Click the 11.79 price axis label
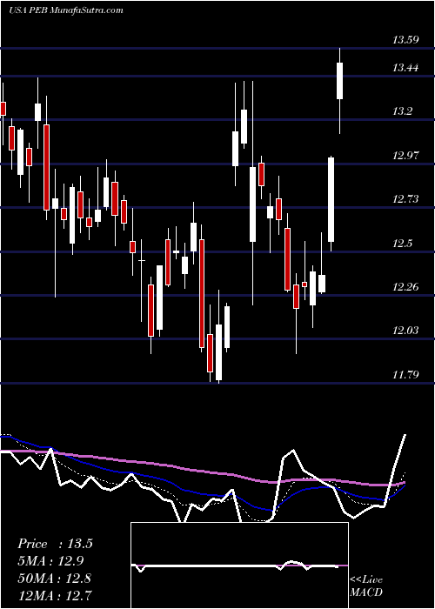Screen dimensions: 435x609 click(405, 375)
